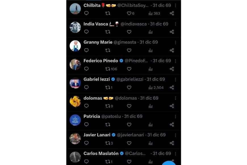
Task: Click the retweet icon on Javier Lanari's tweet
Action: tap(108, 143)
